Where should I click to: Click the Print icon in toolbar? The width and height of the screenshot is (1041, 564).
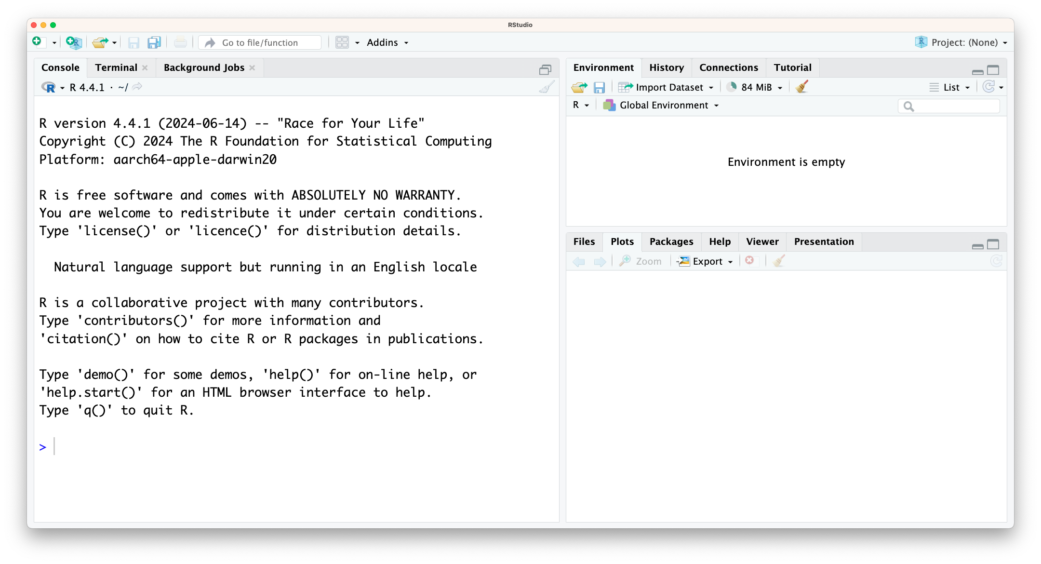pyautogui.click(x=180, y=42)
